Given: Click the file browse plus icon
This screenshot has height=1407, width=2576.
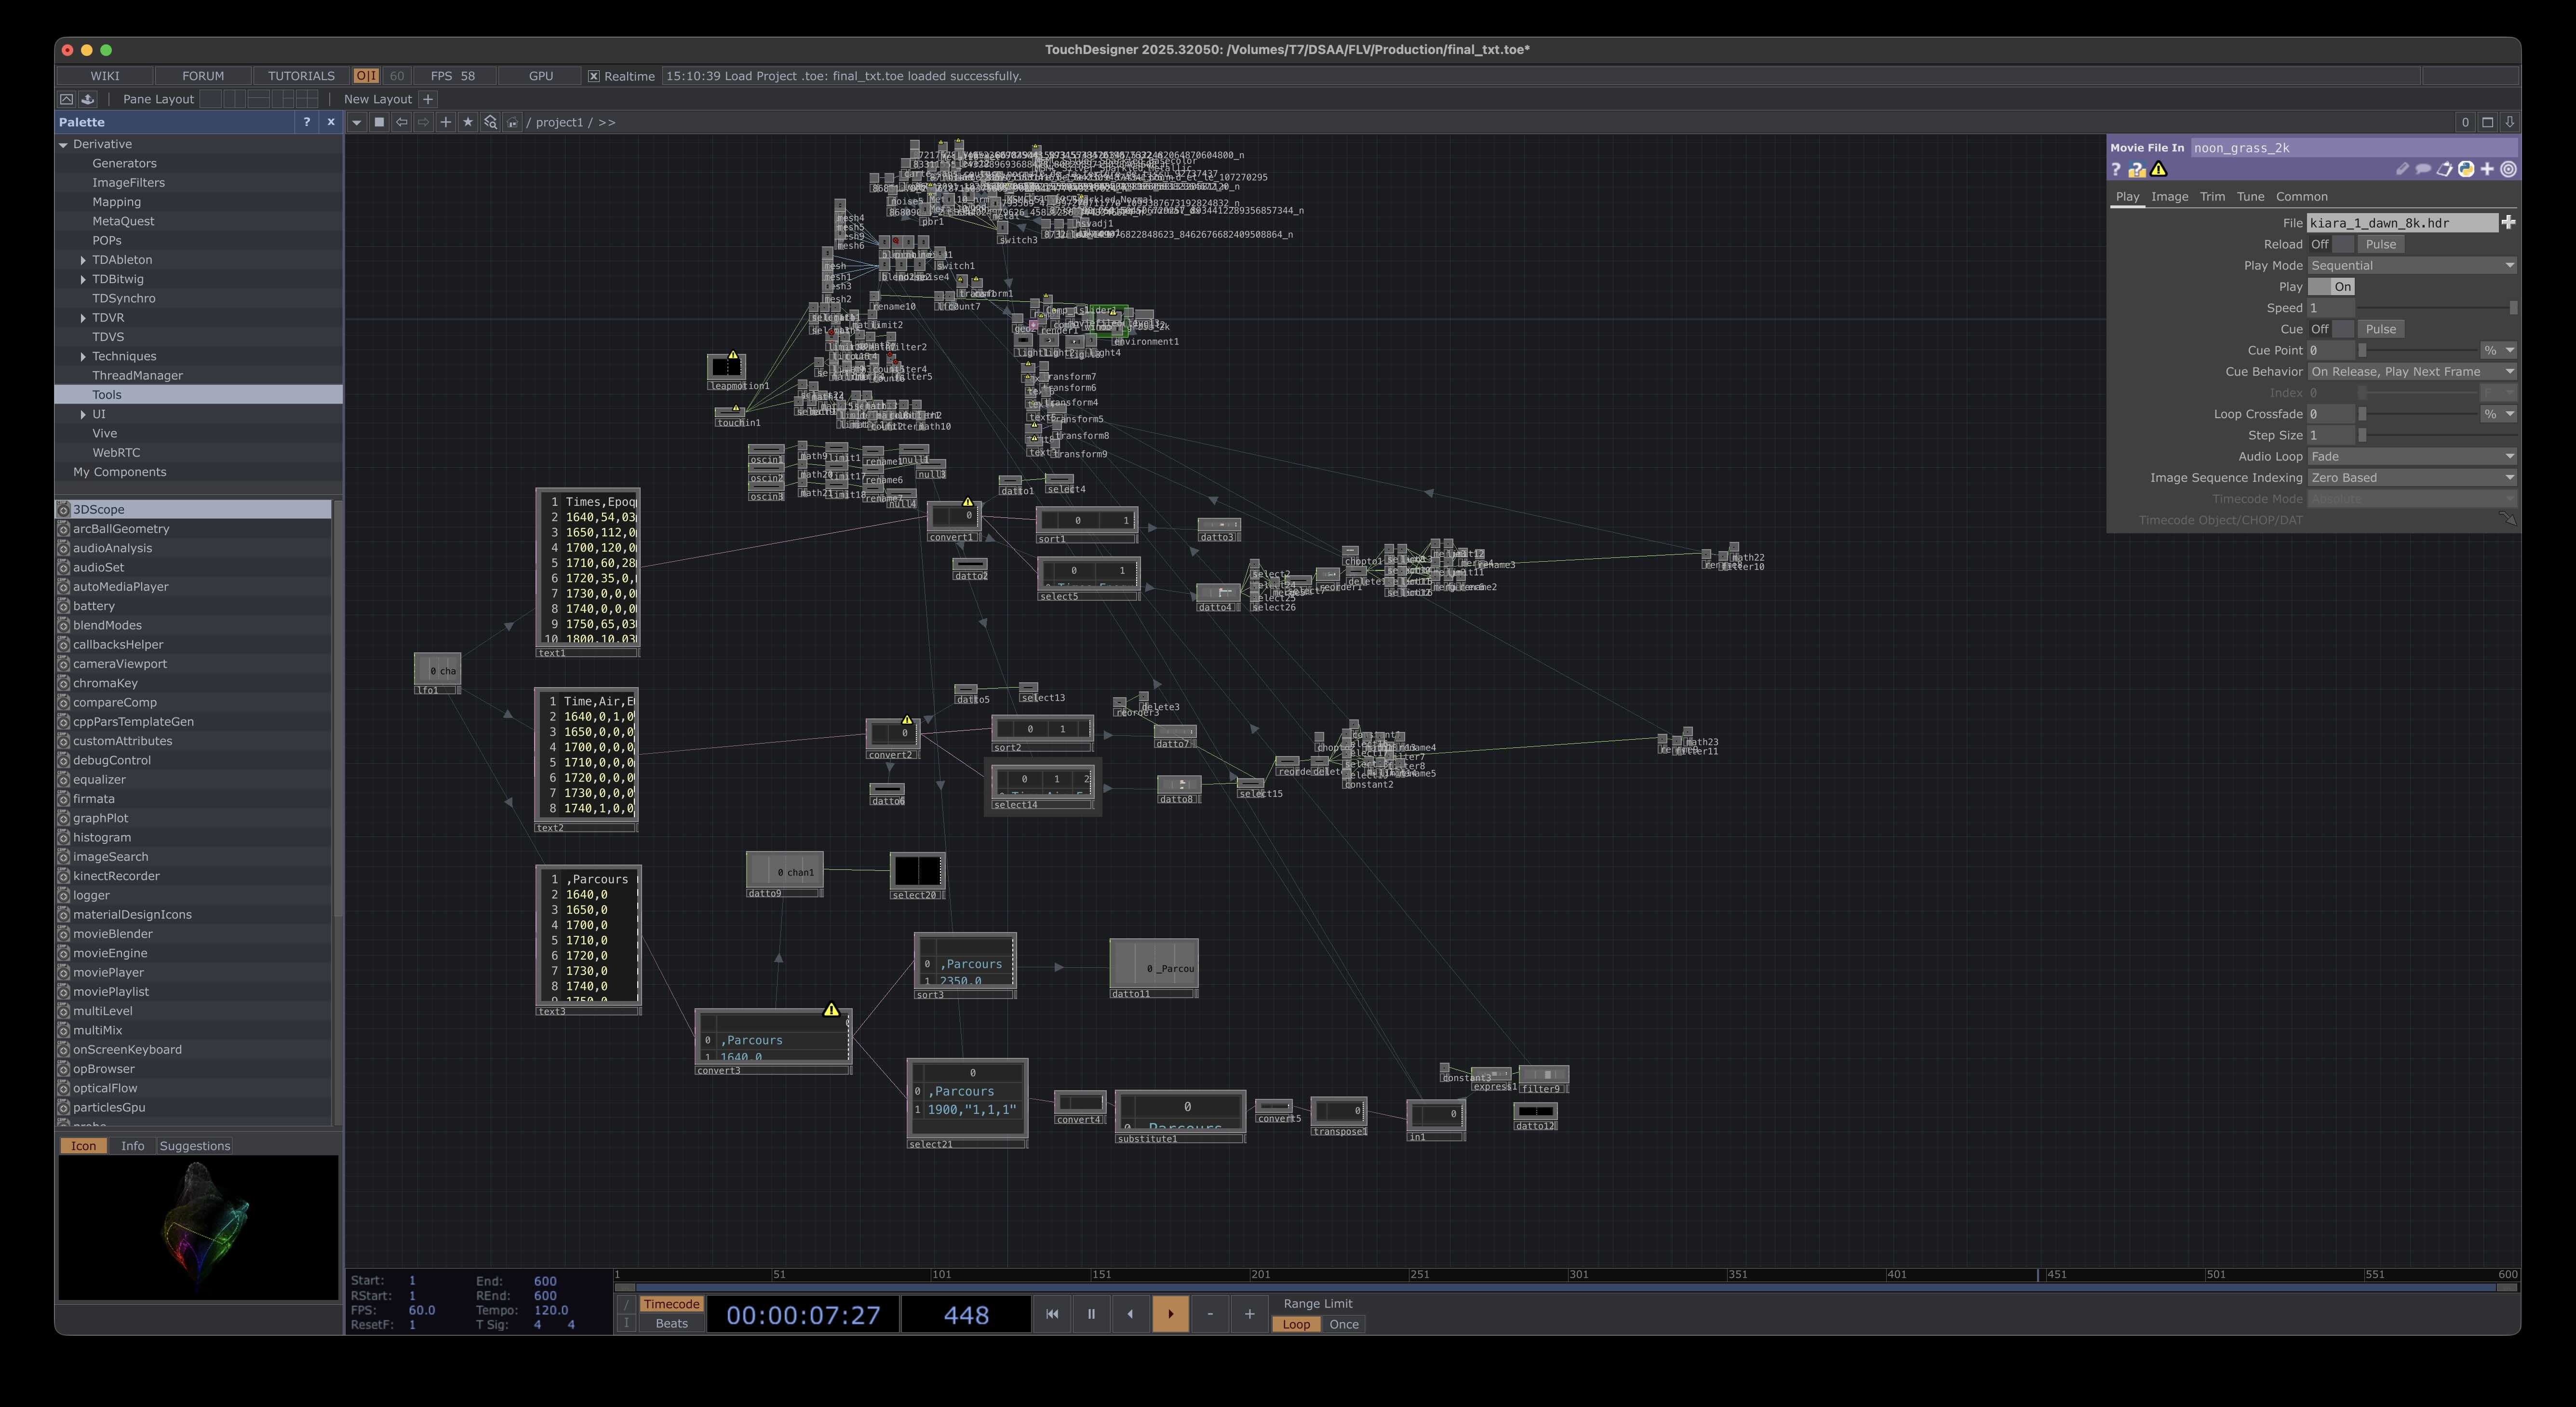Looking at the screenshot, I should [2508, 223].
